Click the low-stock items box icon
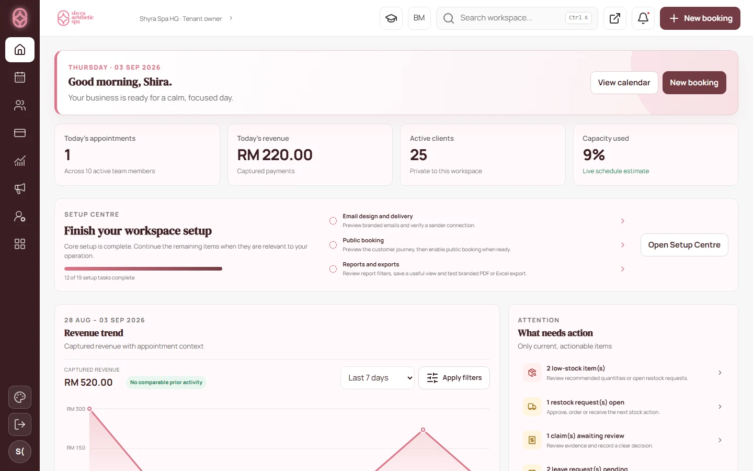753x471 pixels. point(532,373)
